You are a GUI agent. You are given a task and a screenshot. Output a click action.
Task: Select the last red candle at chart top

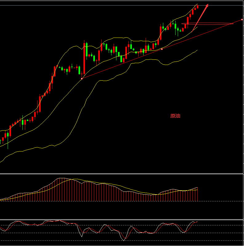point(197,7)
